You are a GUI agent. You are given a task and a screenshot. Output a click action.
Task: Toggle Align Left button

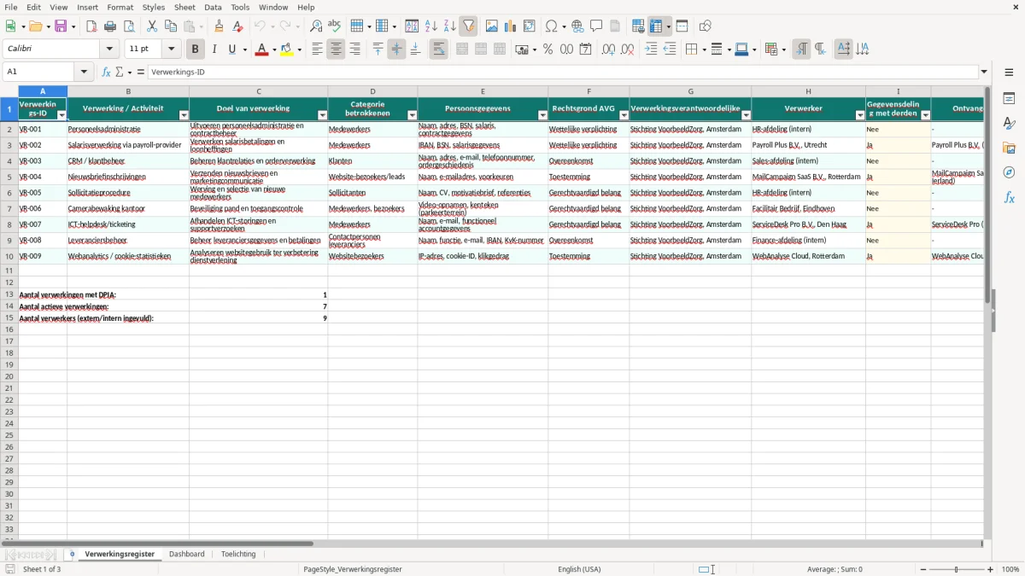pos(317,49)
